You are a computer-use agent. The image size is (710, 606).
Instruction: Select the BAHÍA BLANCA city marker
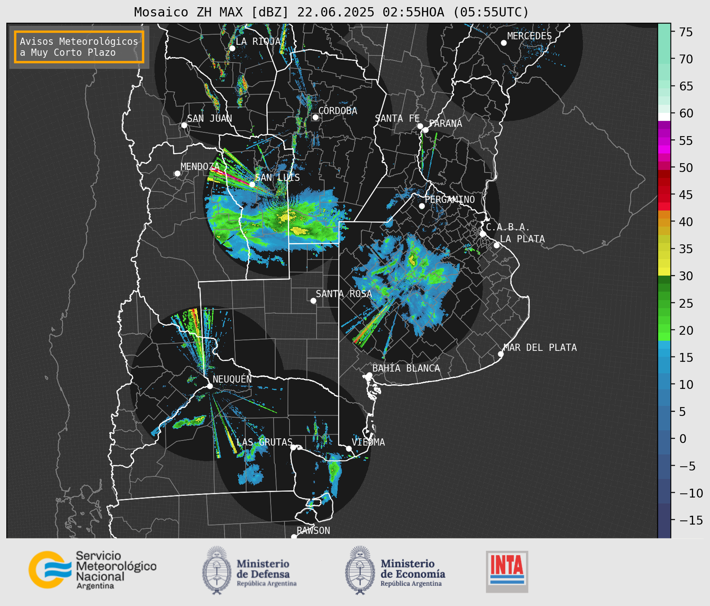(369, 375)
